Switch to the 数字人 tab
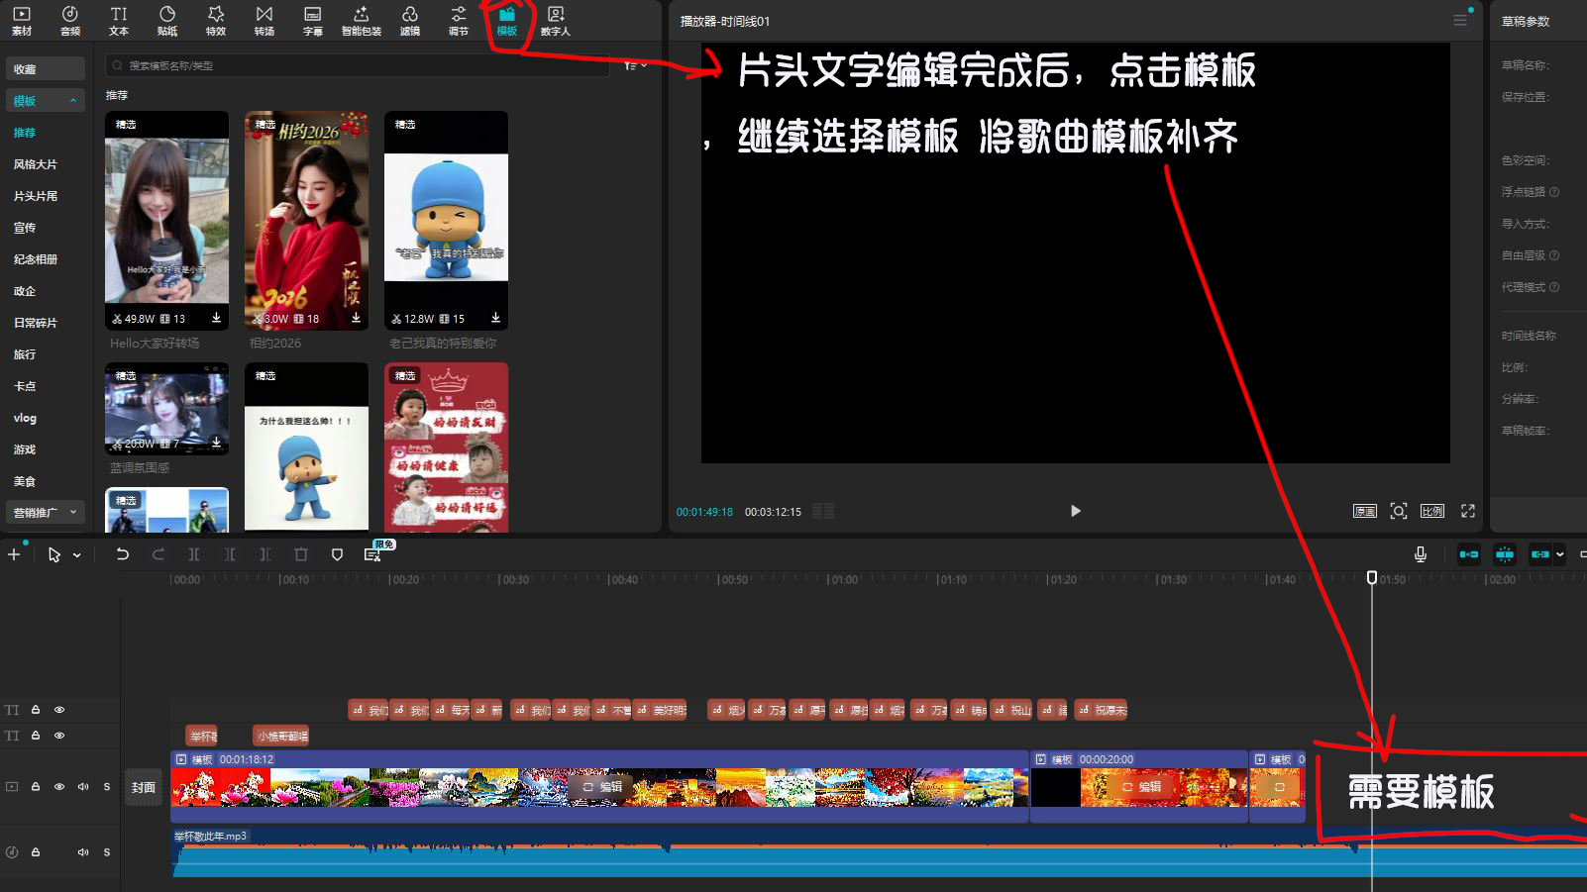This screenshot has height=892, width=1587. point(555,20)
